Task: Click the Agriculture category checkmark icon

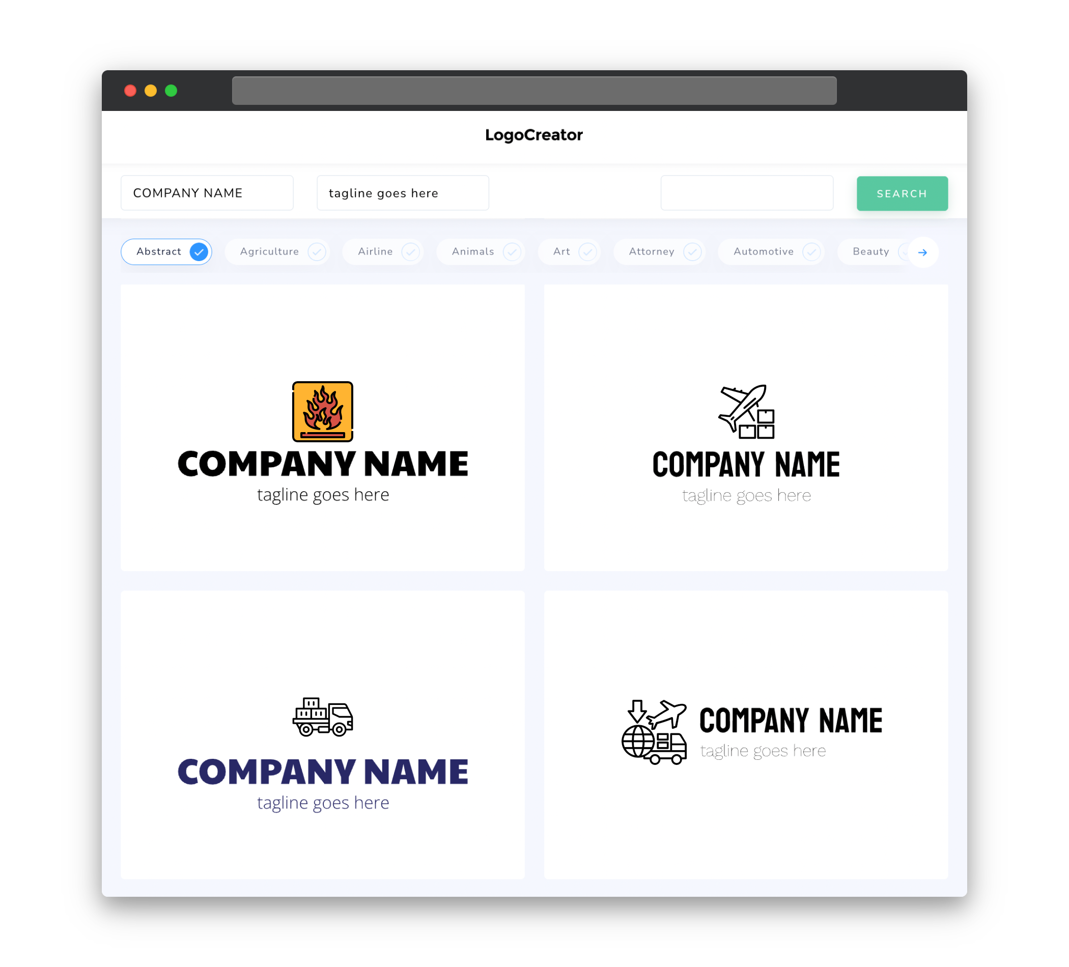Action: 317,251
